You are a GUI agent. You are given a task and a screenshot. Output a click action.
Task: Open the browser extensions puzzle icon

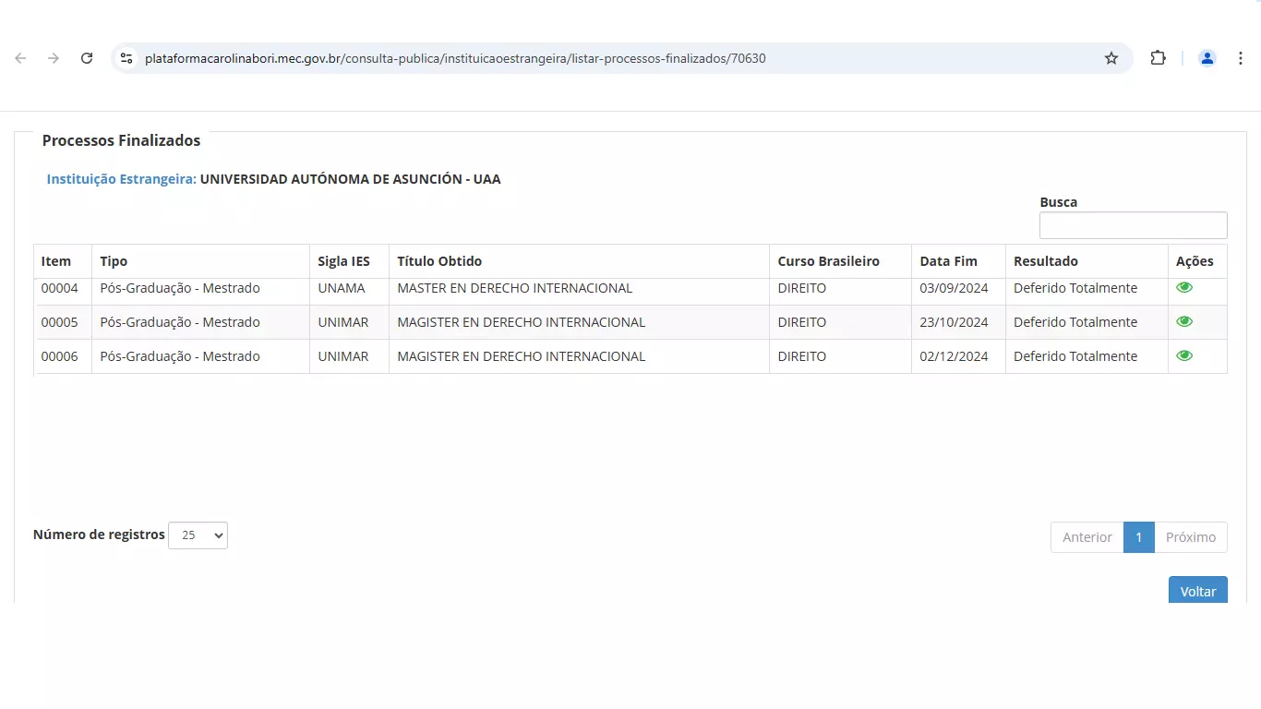pos(1158,58)
